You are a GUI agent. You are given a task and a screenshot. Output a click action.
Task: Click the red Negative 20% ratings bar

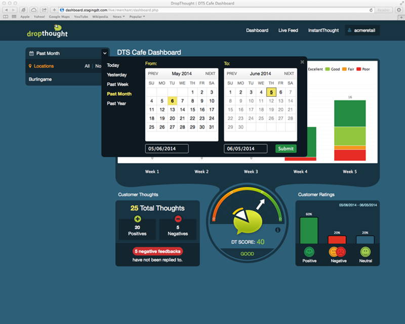coord(337,239)
